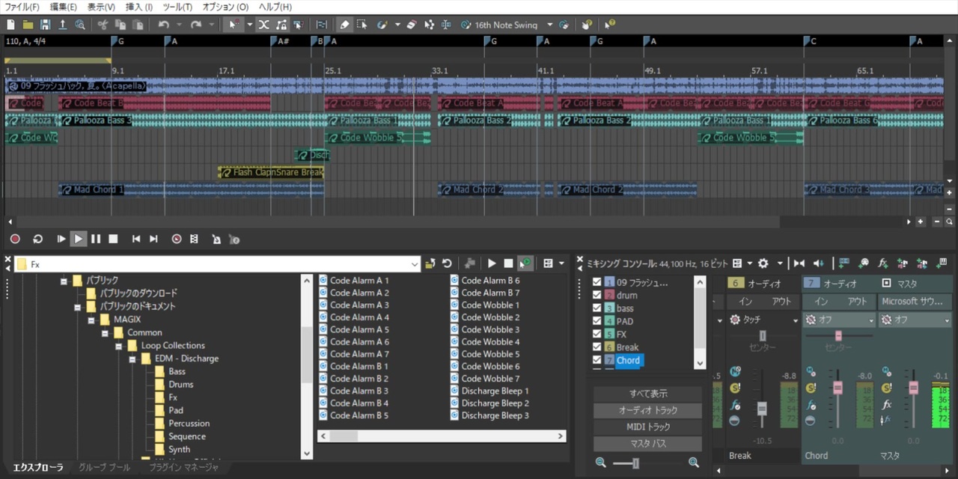This screenshot has height=479, width=958.
Task: Open the ファイル(F) menu
Action: point(22,7)
